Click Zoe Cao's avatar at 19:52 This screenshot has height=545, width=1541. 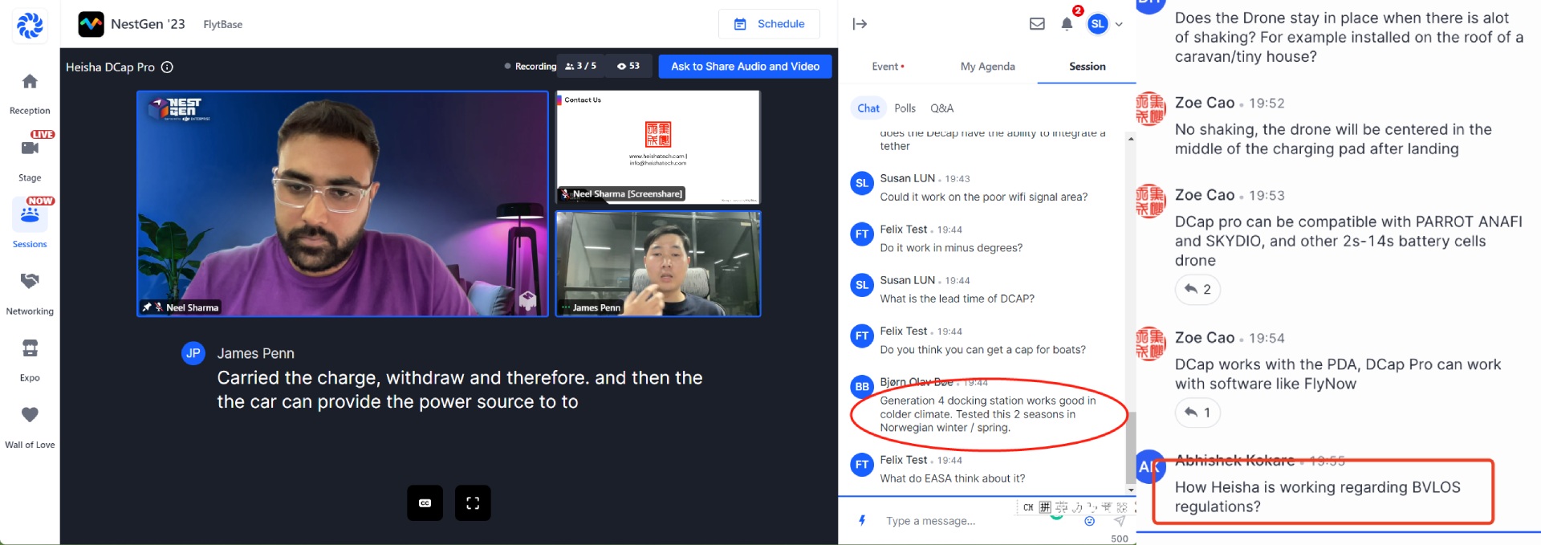(x=1150, y=108)
